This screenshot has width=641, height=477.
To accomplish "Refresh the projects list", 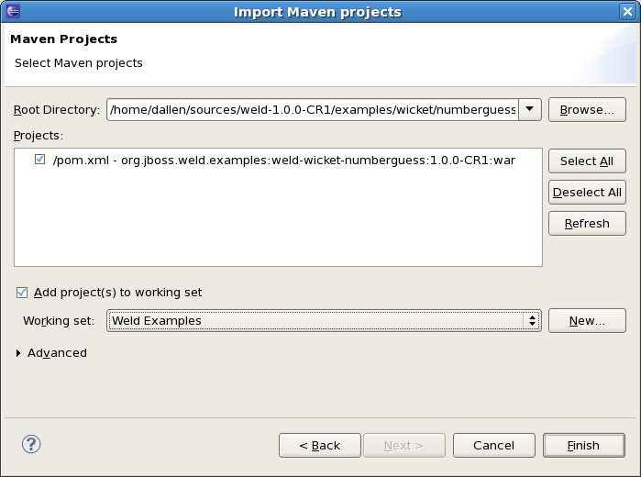I will pos(587,223).
